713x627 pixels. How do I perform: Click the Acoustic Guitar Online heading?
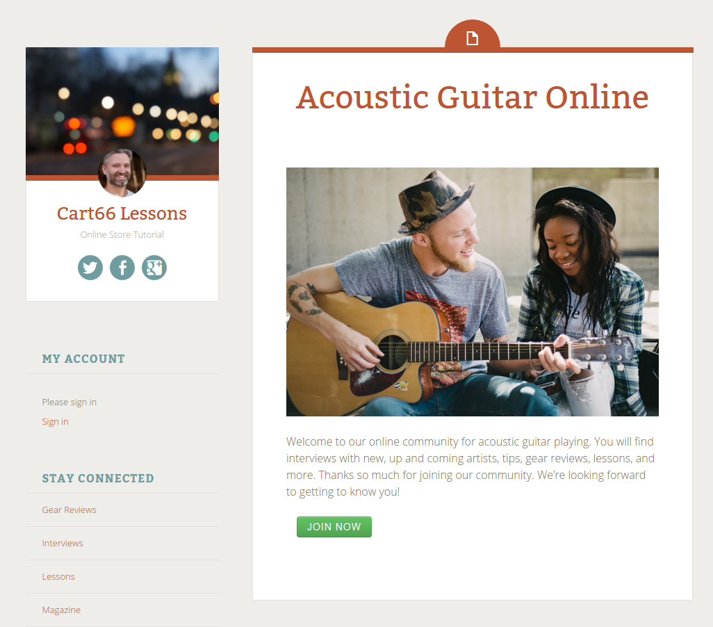(x=473, y=97)
